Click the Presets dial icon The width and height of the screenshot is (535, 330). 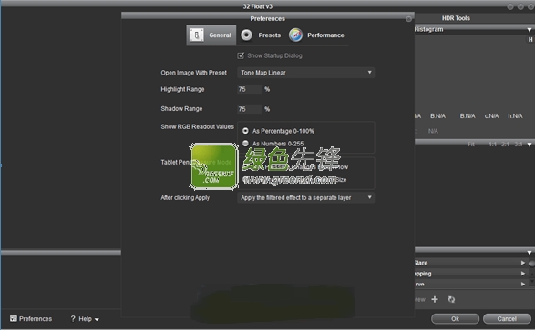point(246,35)
